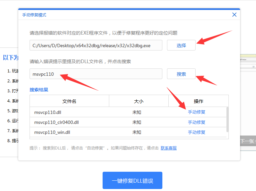Click the 大小 column header

pyautogui.click(x=138, y=101)
